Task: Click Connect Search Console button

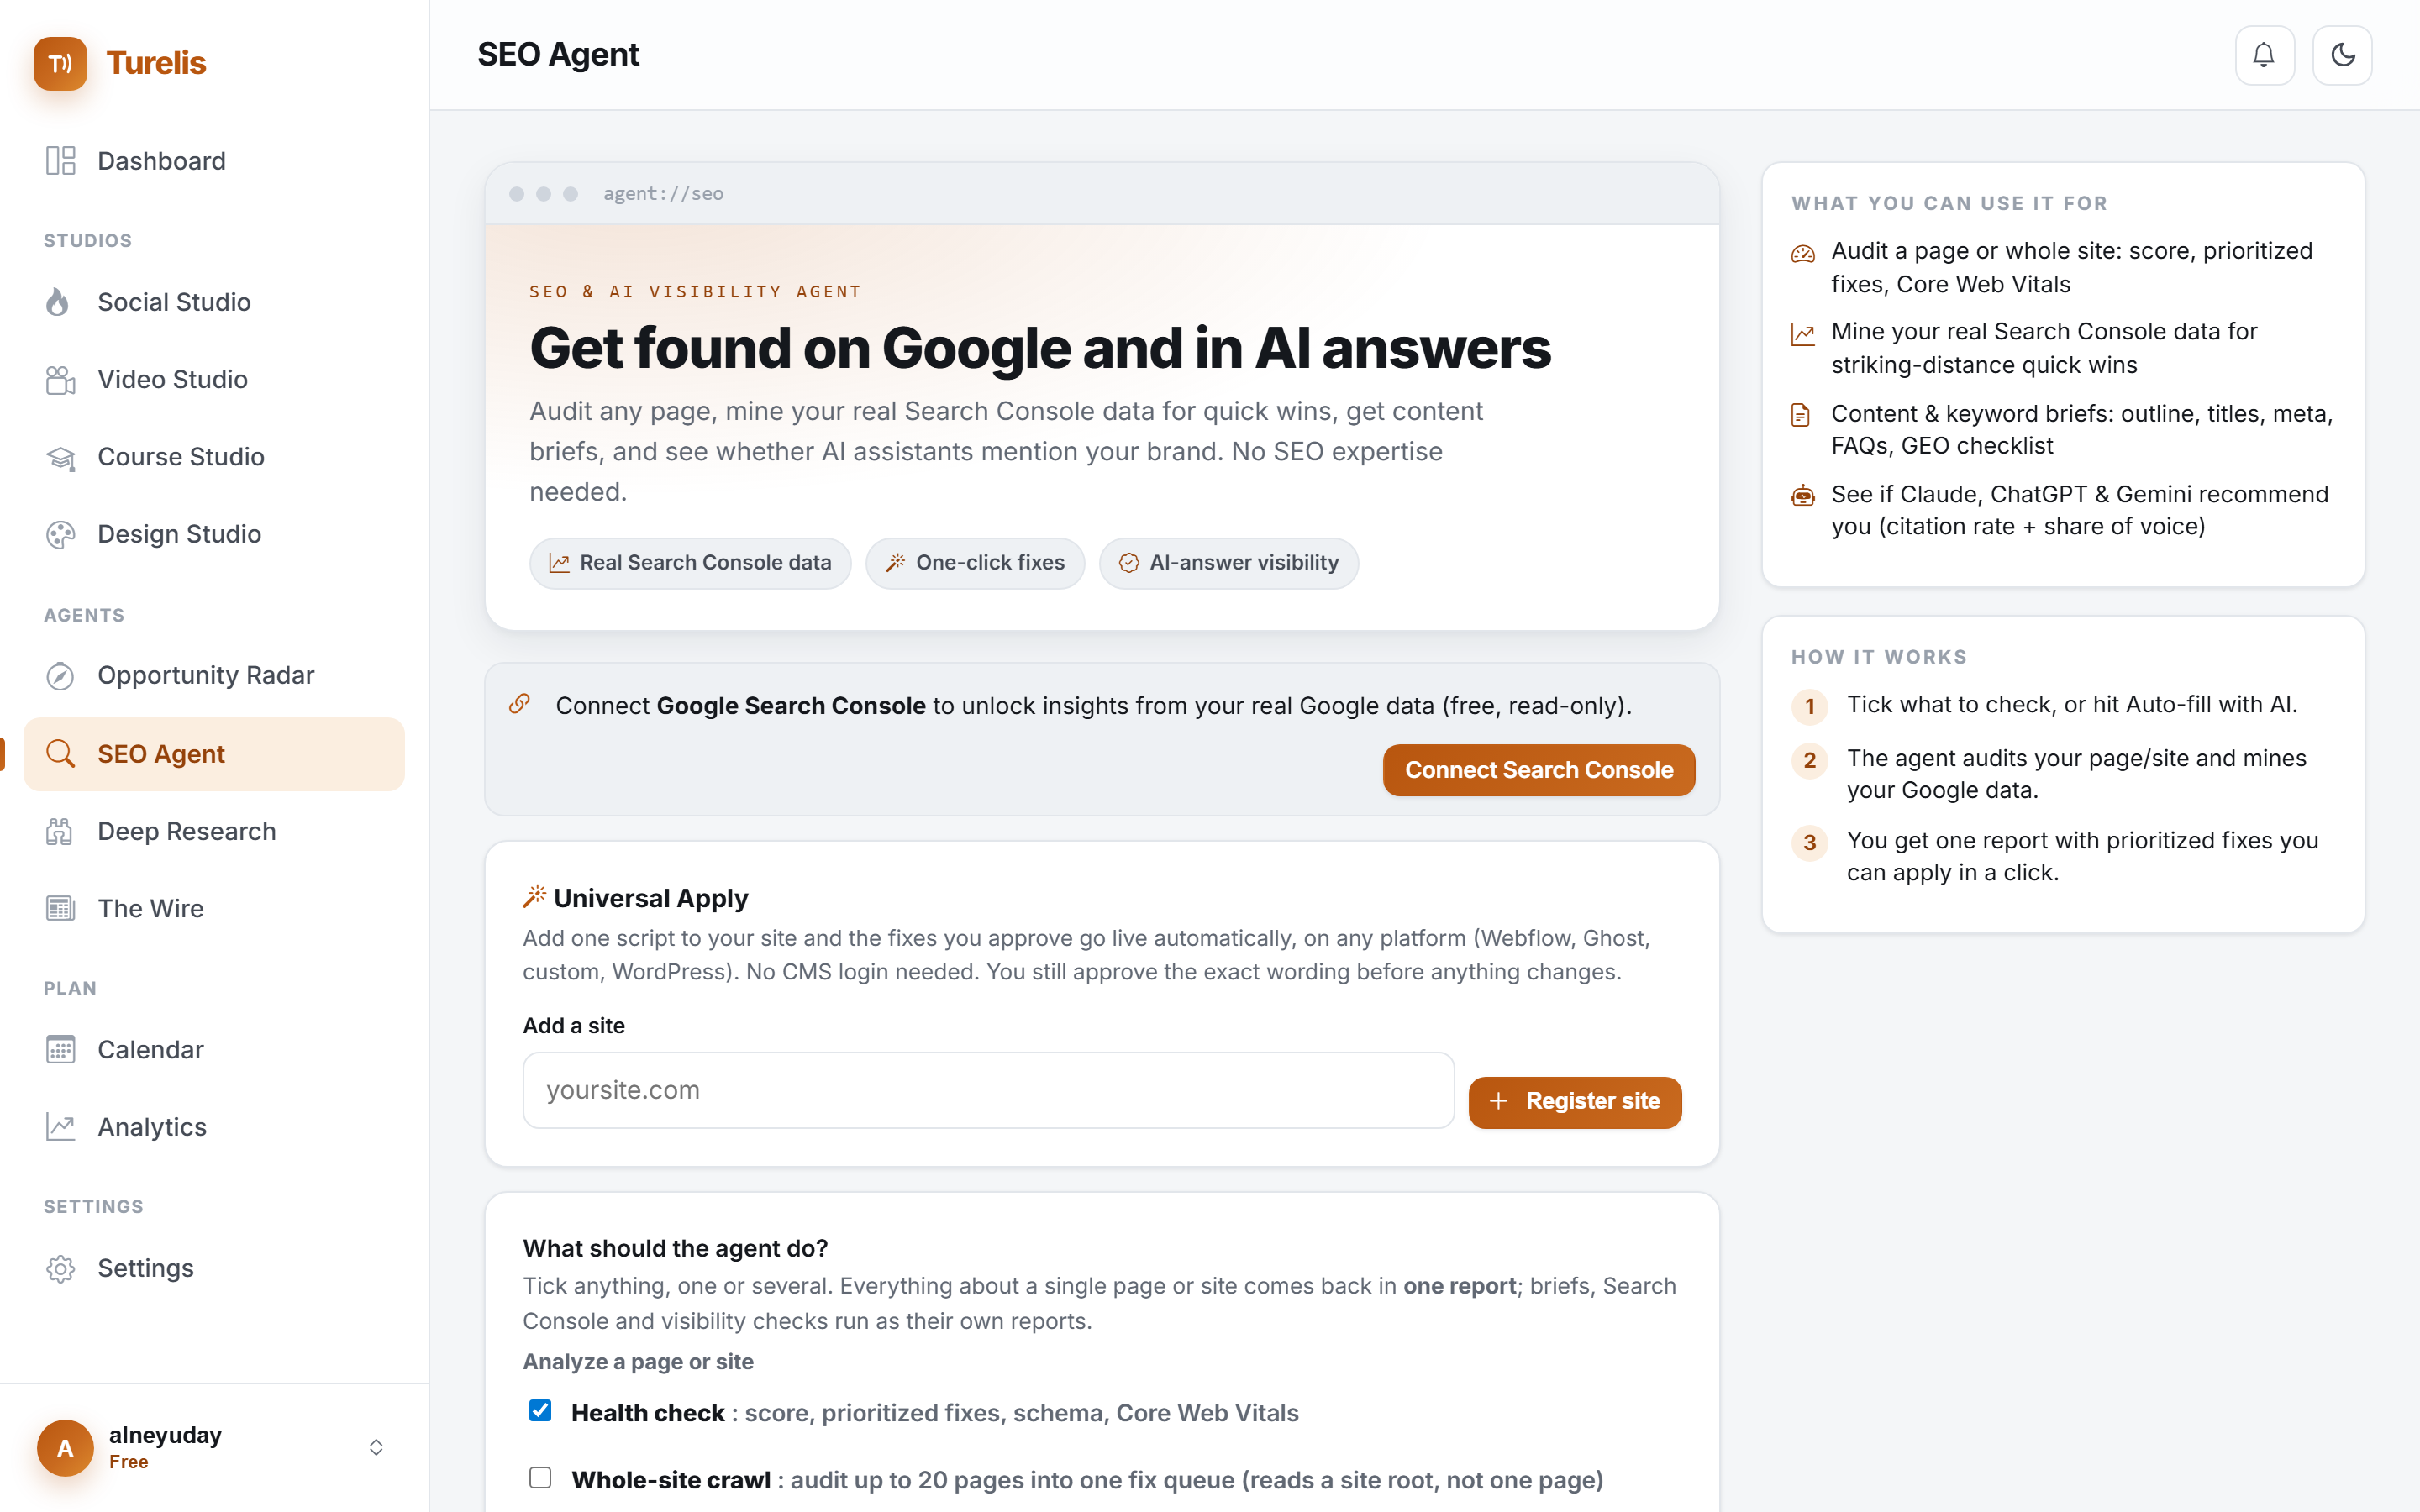Action: pyautogui.click(x=1539, y=770)
